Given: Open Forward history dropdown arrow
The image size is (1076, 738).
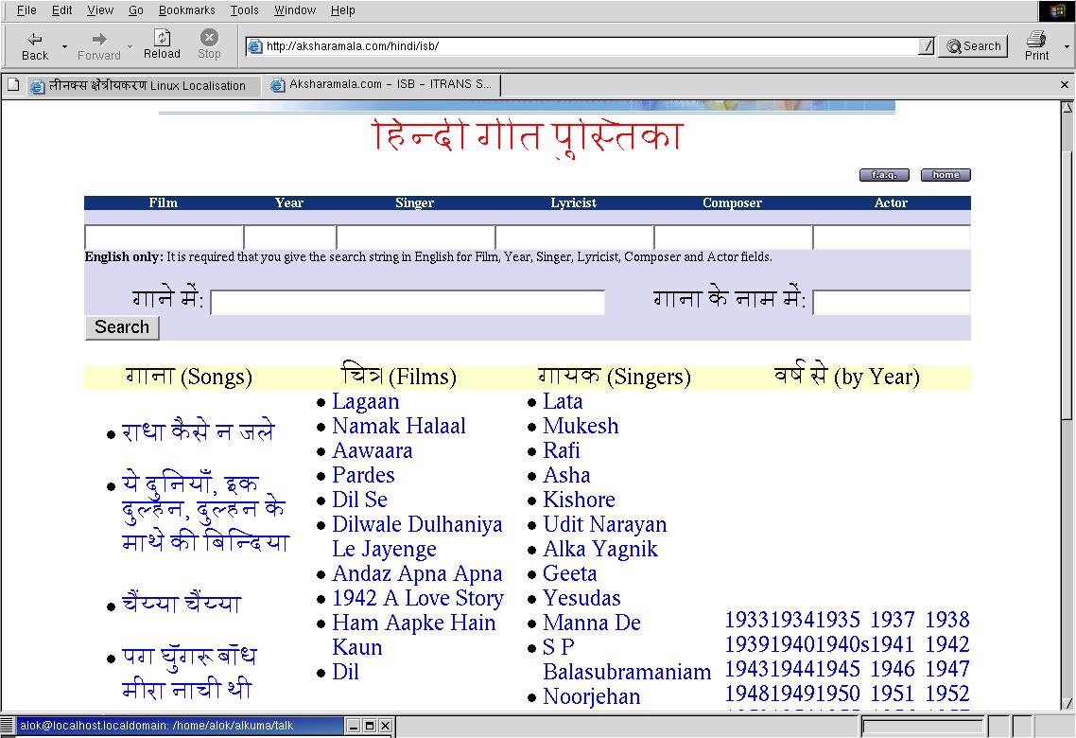Looking at the screenshot, I should (130, 46).
